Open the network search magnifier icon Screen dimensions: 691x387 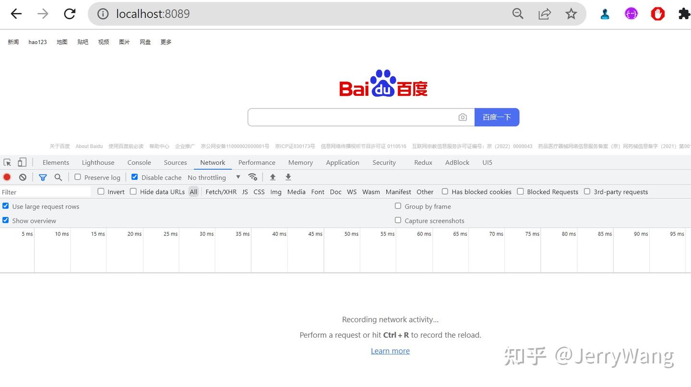point(58,177)
